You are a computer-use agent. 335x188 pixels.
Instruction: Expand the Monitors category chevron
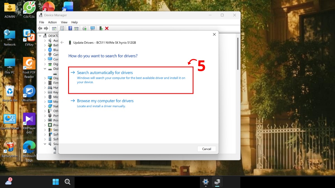pyautogui.click(x=45, y=102)
